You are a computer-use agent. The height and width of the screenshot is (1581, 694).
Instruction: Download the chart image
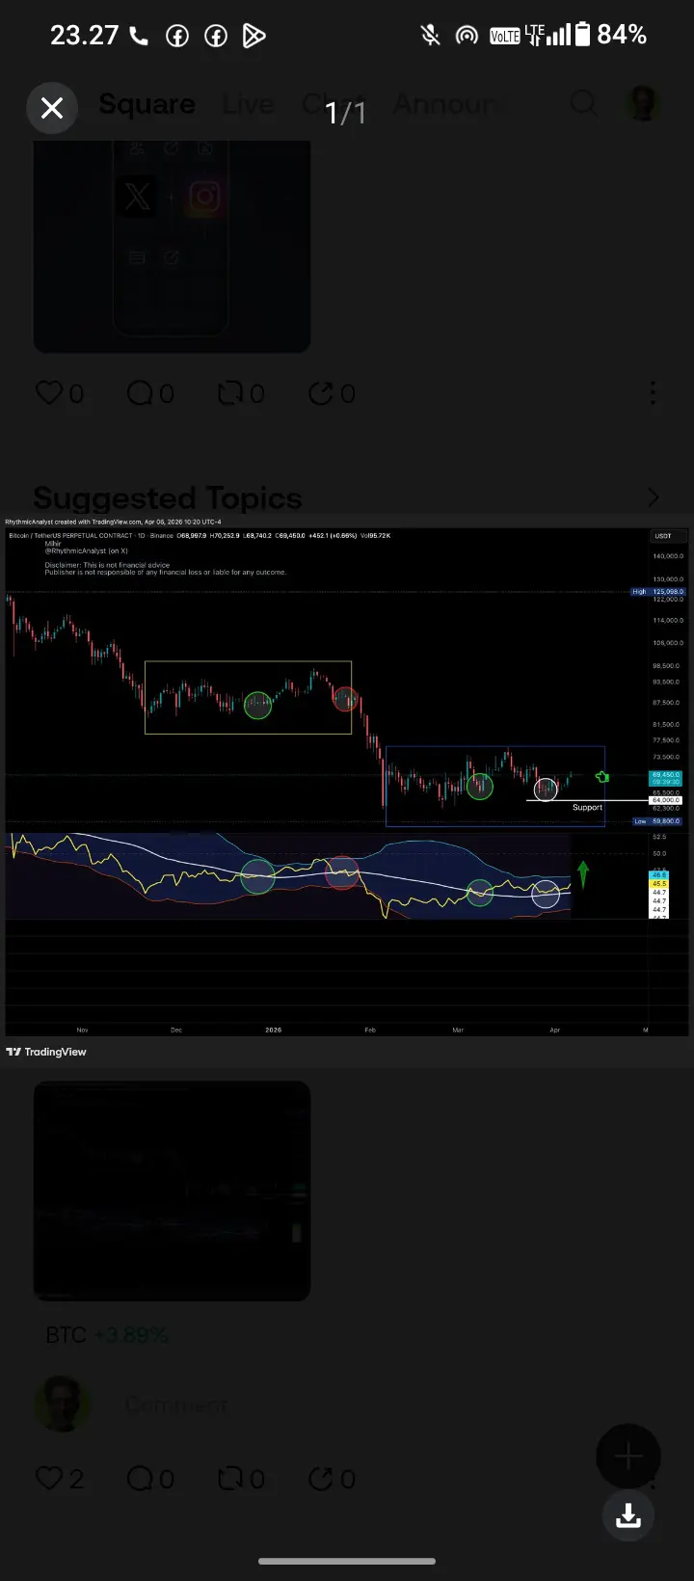(628, 1515)
